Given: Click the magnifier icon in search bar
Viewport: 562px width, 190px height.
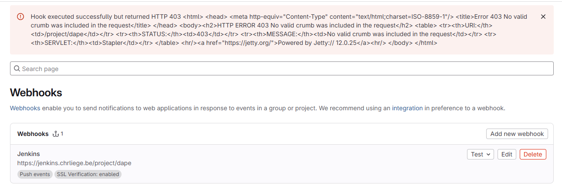Looking at the screenshot, I should point(17,68).
